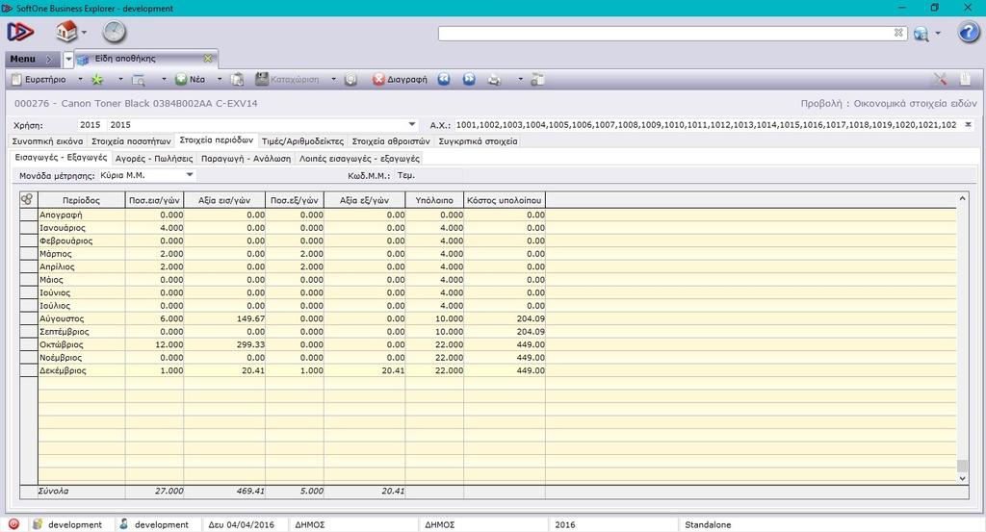This screenshot has width=986, height=532.
Task: Click the round grey icon after Καταχώριση
Action: tap(350, 80)
